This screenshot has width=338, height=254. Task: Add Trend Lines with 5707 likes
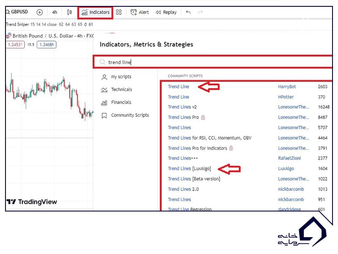coord(179,128)
